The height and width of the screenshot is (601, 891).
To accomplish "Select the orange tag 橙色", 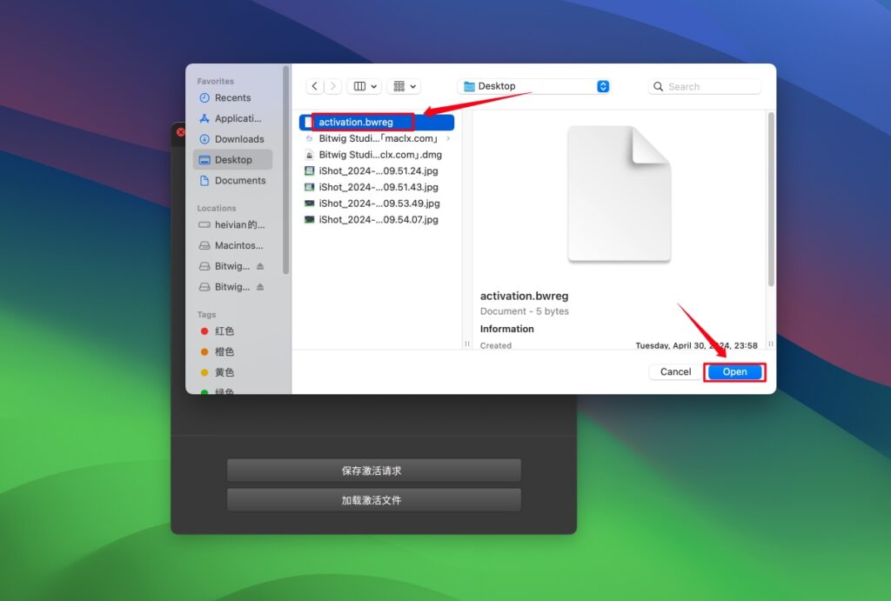I will pos(224,352).
